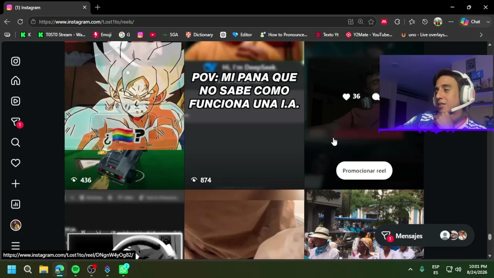494x278 pixels.
Task: Open Messages from the left sidebar
Action: pyautogui.click(x=16, y=123)
